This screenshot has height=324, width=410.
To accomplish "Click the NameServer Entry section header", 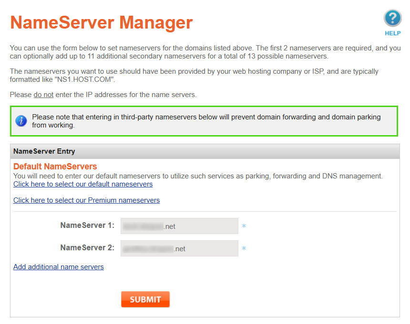I will 44,151.
